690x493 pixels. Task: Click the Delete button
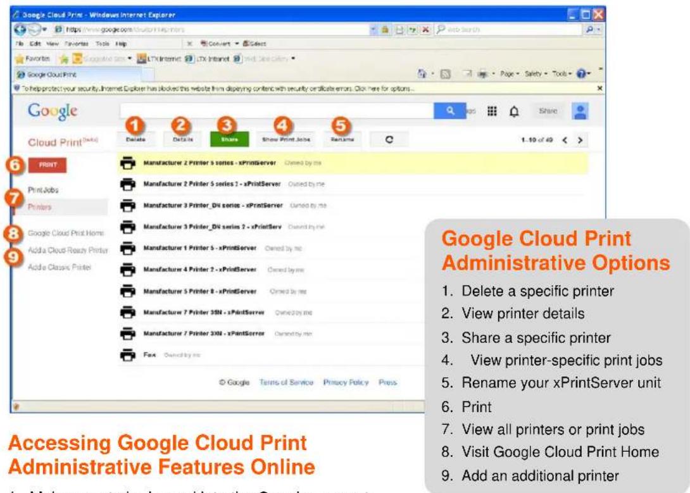(135, 139)
